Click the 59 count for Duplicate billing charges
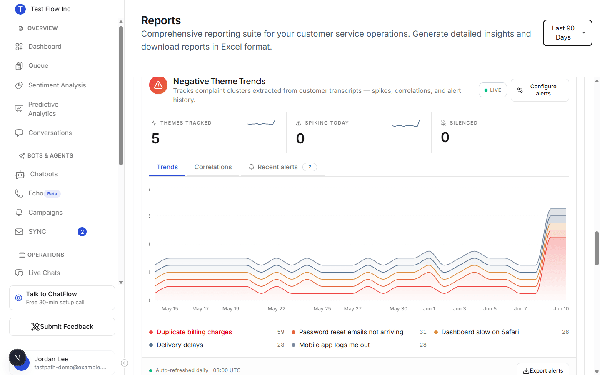Image resolution: width=600 pixels, height=375 pixels. click(x=281, y=332)
